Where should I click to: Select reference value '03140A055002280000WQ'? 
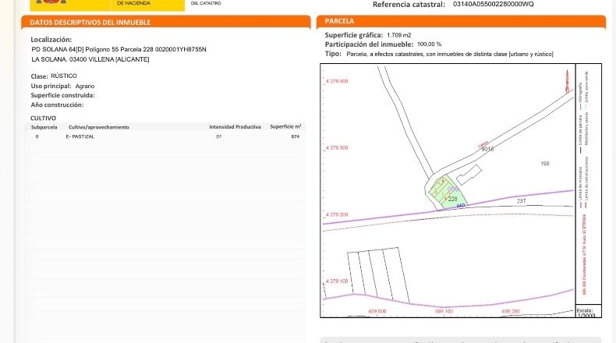(x=493, y=4)
